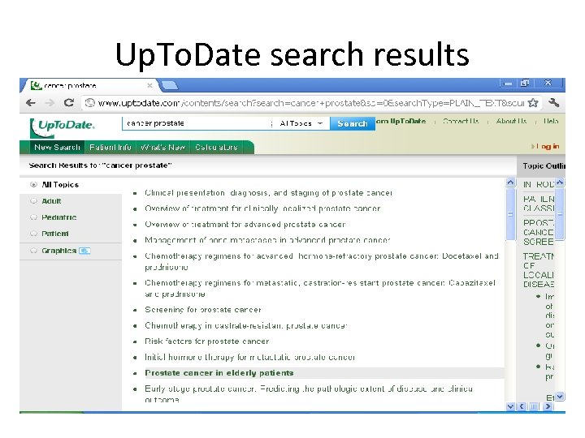This screenshot has width=585, height=438.
Task: Open the Chrome wrench menu
Action: 554,103
